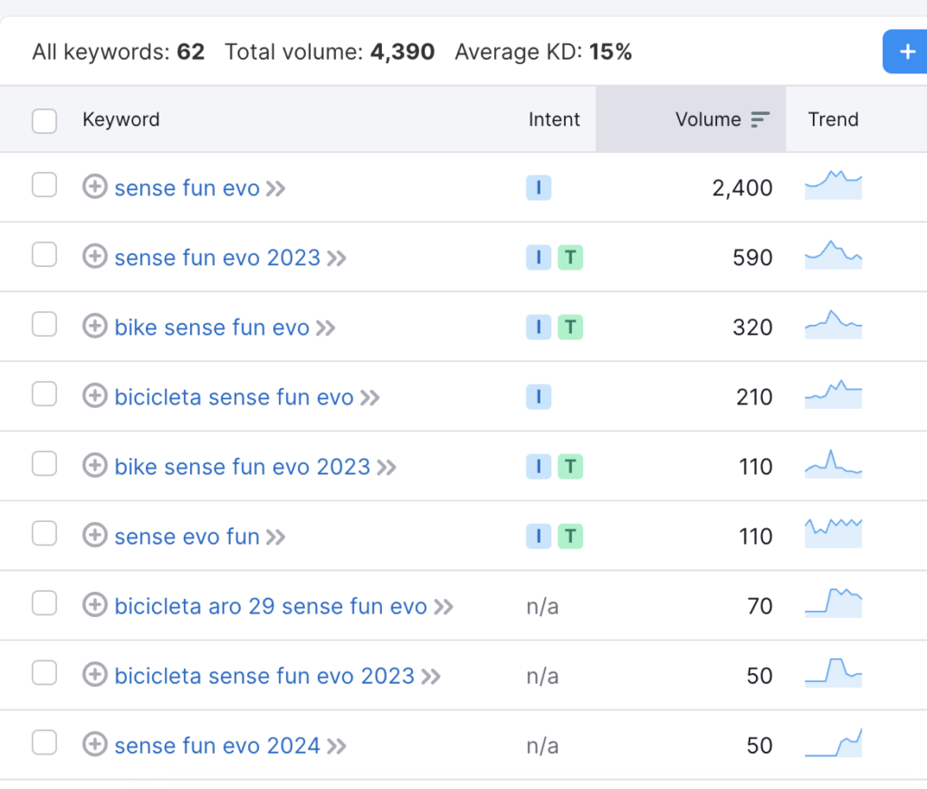Open double chevron after 'sense fun evo 2024'

[x=337, y=747]
